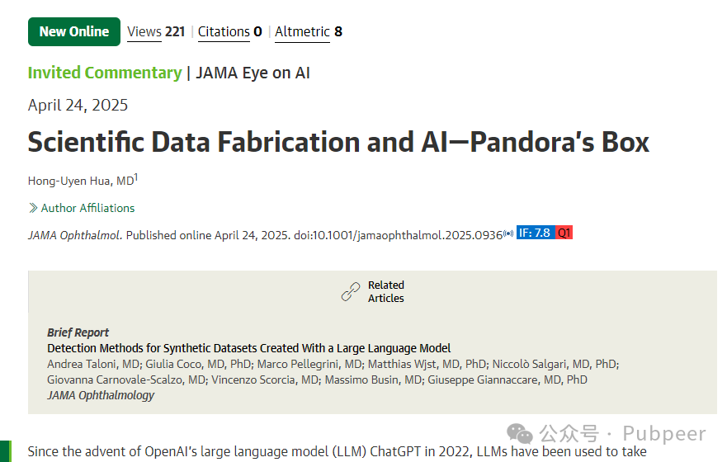Viewport: 727px width, 462px height.
Task: Open related article Detection Methods for Synthetic Datasets
Action: tap(249, 348)
